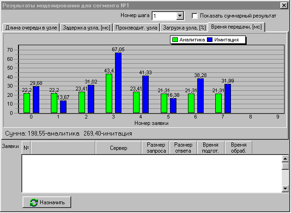Click the 'Время обраб.' column header
This screenshot has height=213, width=291.
click(x=238, y=148)
